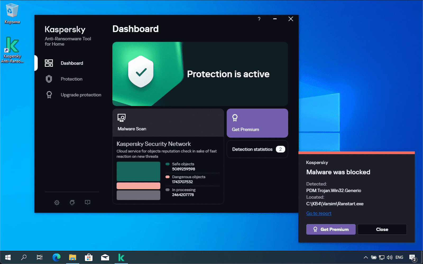This screenshot has height=264, width=423.
Task: Open Detection statistics
Action: (257, 149)
